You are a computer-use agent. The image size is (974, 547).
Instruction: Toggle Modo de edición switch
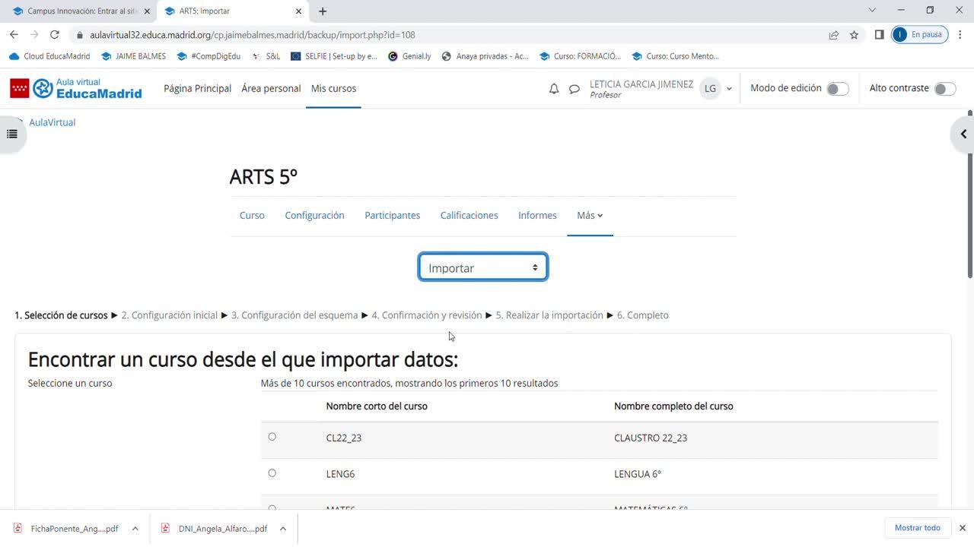[x=837, y=89]
